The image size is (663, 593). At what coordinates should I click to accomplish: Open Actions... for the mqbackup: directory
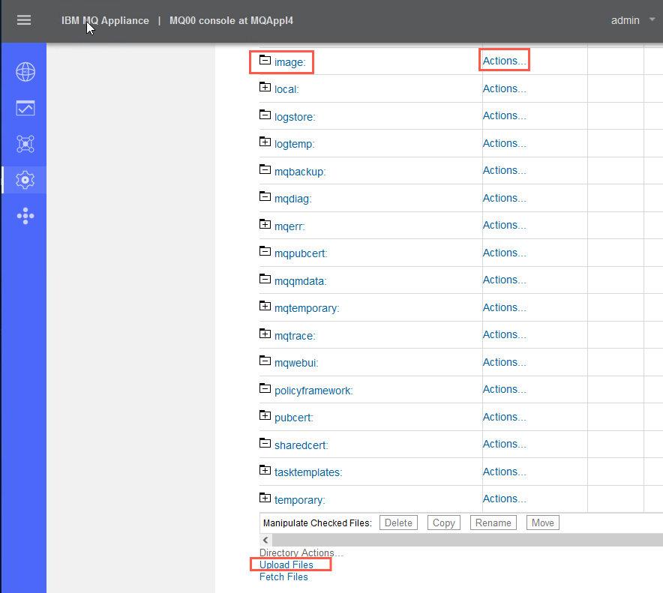coord(504,170)
